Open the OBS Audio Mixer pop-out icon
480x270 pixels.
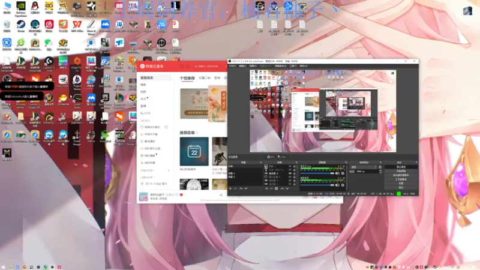(x=346, y=162)
